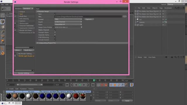Select the red material sphere swatch

click(76, 96)
